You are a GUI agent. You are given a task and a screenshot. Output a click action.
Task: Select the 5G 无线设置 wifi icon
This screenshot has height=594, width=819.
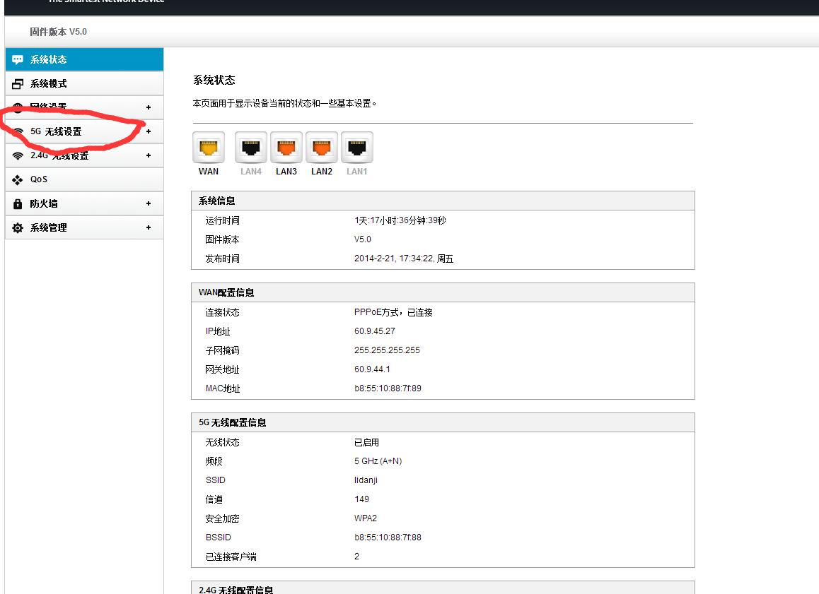[17, 131]
